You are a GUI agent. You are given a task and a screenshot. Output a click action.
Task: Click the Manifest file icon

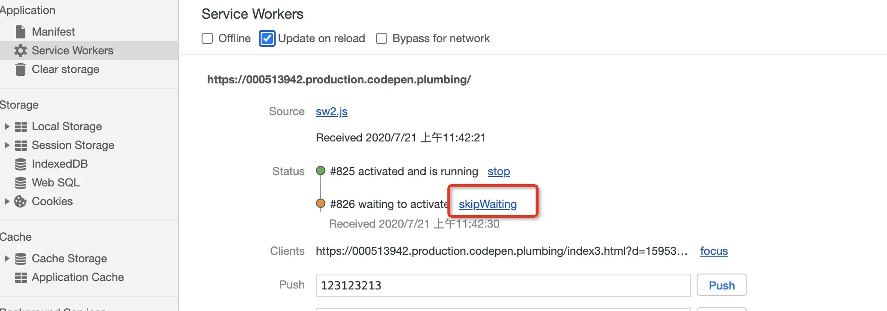pyautogui.click(x=21, y=32)
